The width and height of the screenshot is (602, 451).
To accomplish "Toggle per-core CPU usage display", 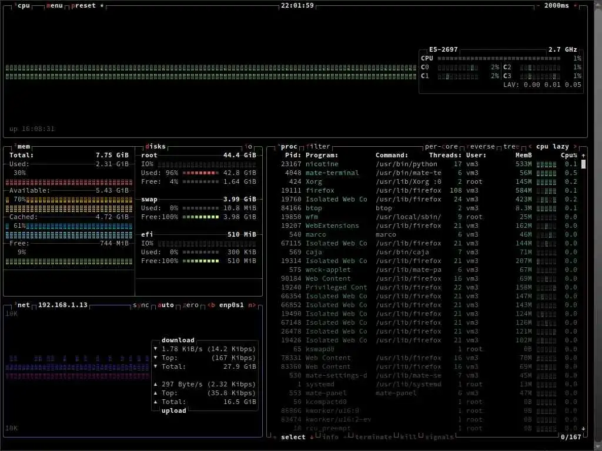I will pyautogui.click(x=441, y=146).
